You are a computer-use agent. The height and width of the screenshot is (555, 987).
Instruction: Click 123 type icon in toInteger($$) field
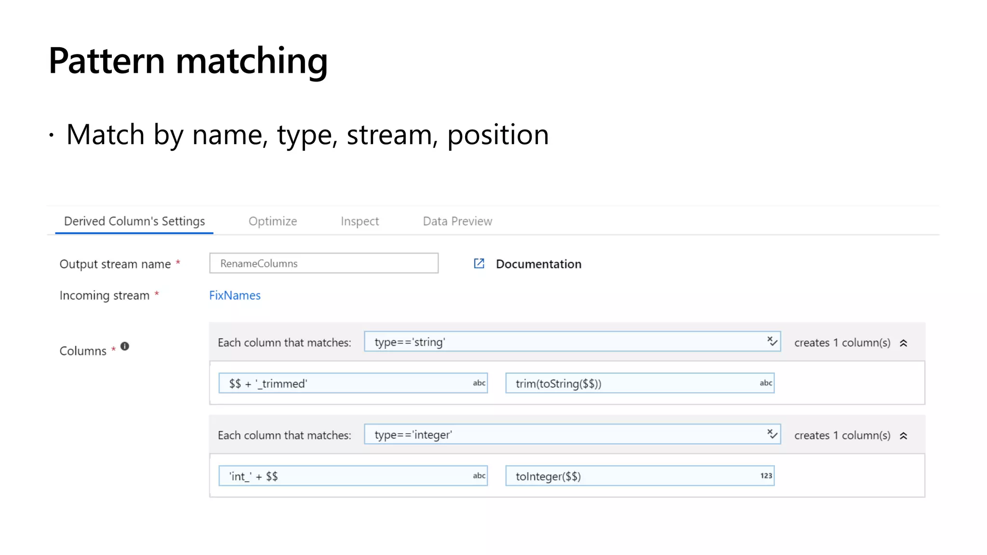765,476
